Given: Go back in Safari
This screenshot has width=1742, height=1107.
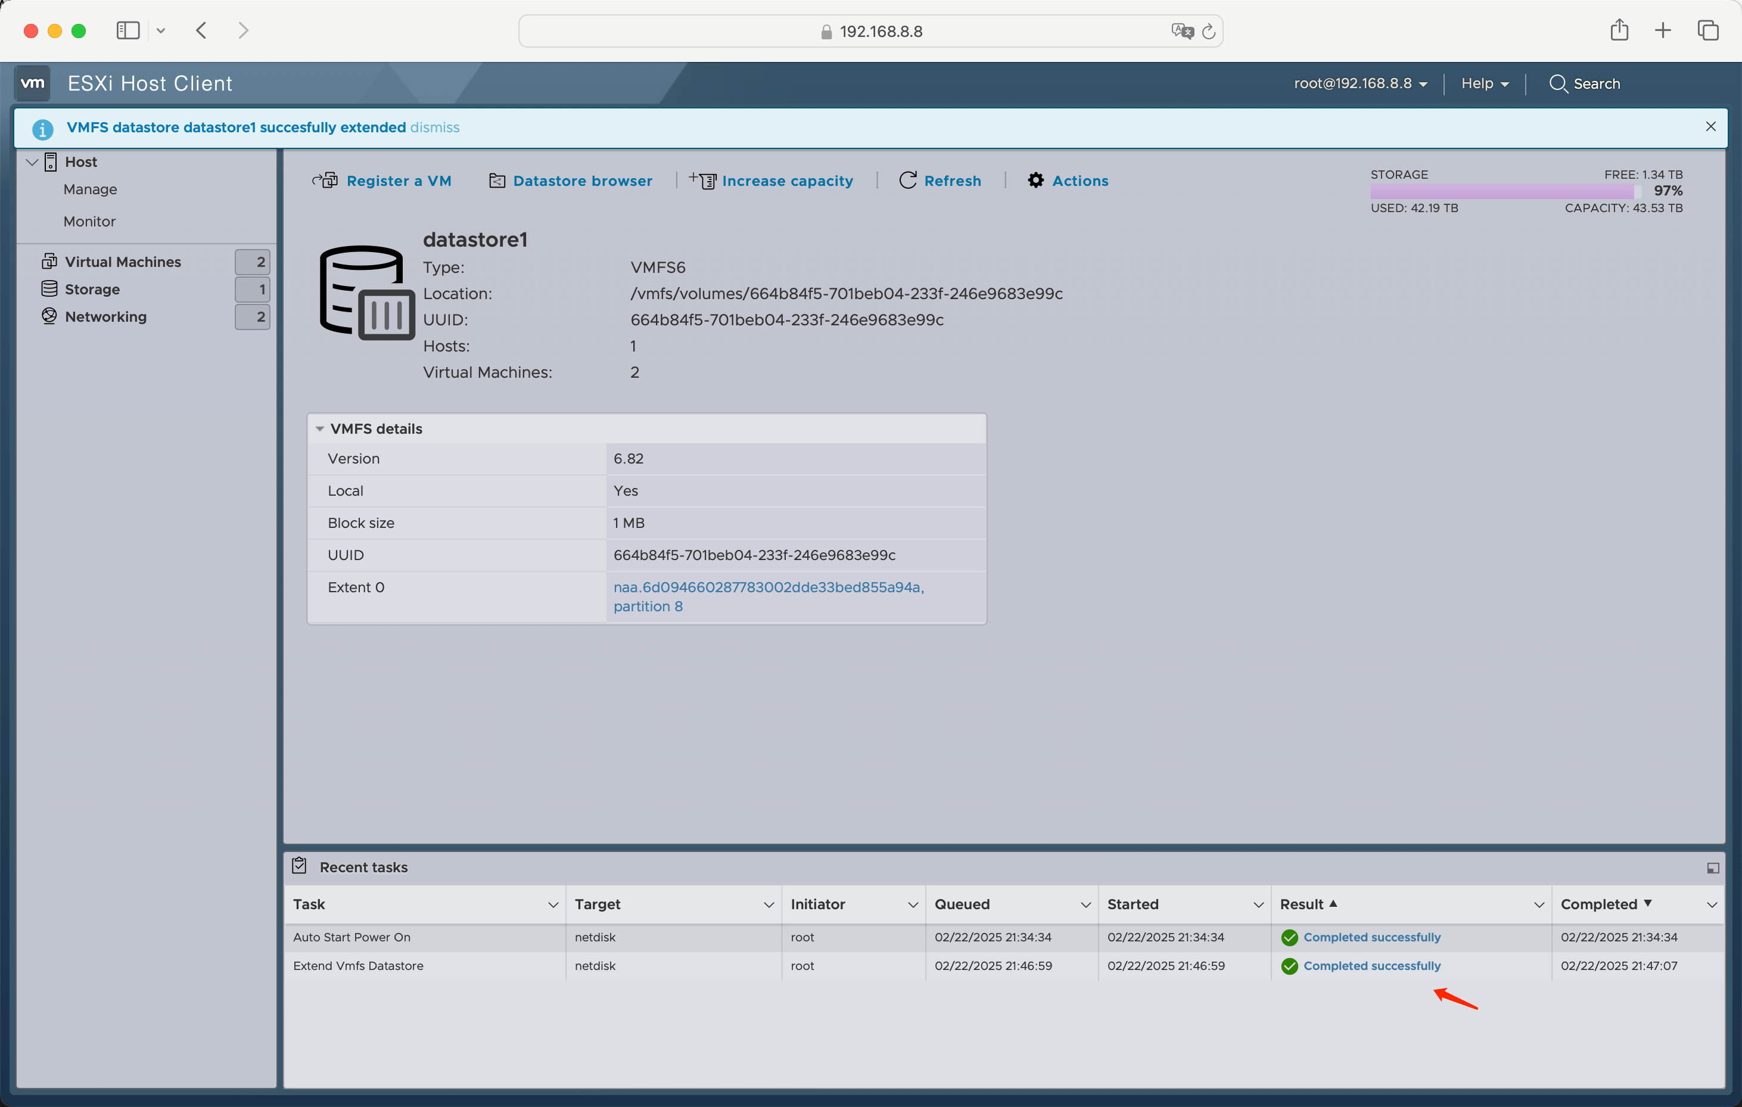Looking at the screenshot, I should (202, 30).
